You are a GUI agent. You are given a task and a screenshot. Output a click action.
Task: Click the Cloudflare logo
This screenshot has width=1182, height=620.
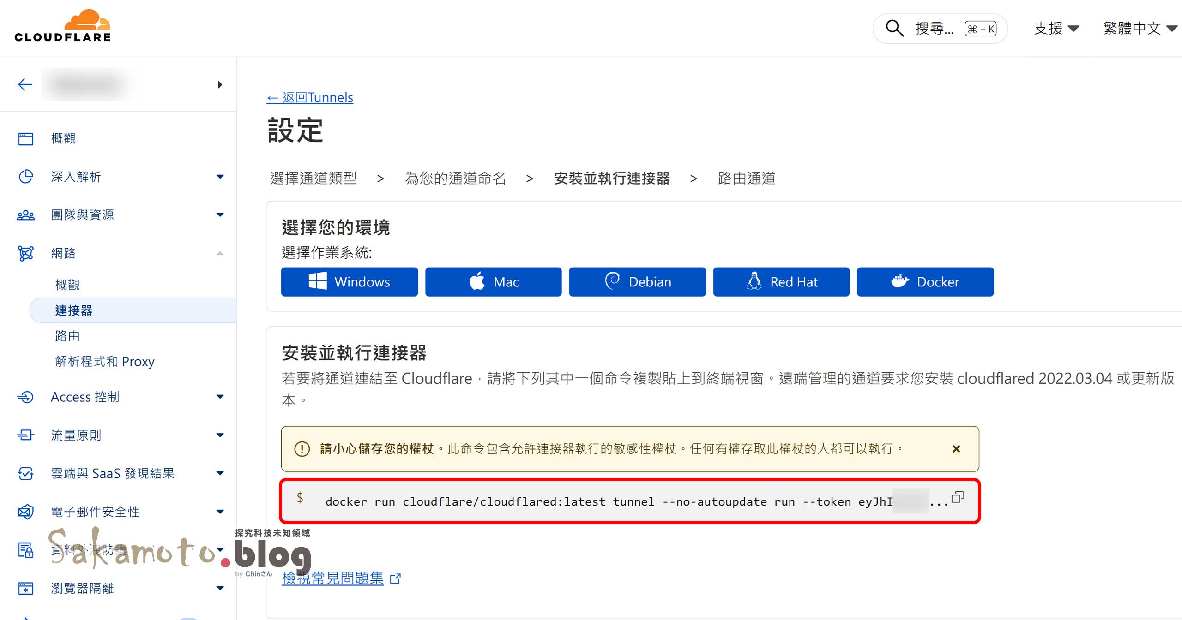63,26
